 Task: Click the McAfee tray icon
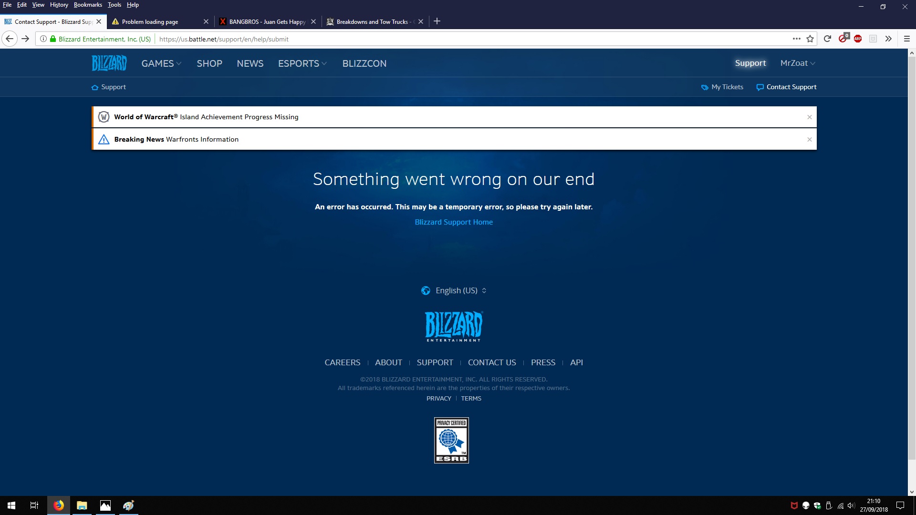[x=794, y=505]
